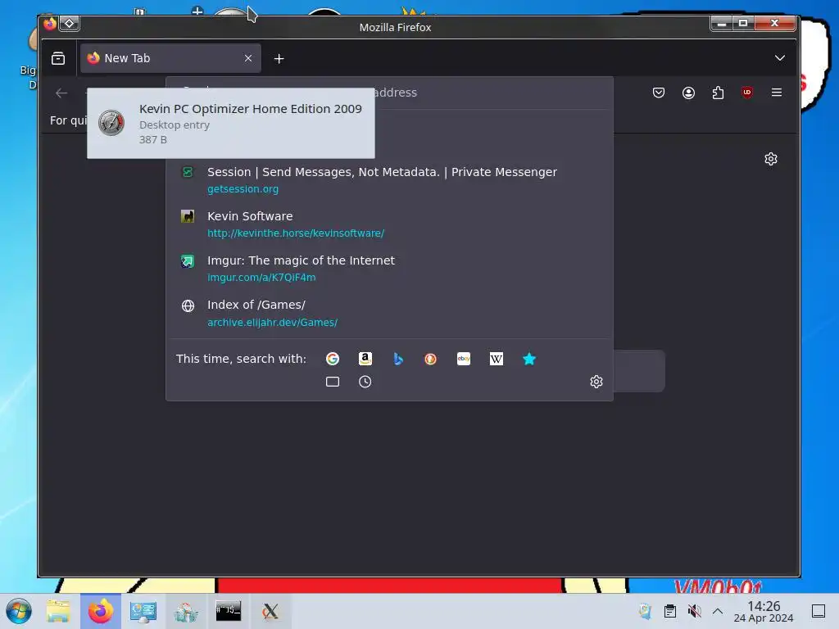Toggle keep-on-all-desktops titlebar icon
This screenshot has height=629, width=839.
coord(70,24)
